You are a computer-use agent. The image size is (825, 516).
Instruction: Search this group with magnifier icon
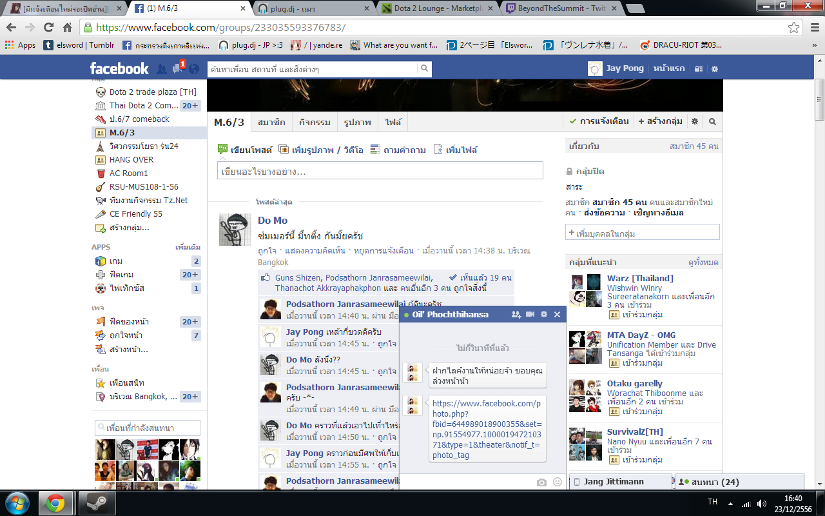pyautogui.click(x=712, y=121)
